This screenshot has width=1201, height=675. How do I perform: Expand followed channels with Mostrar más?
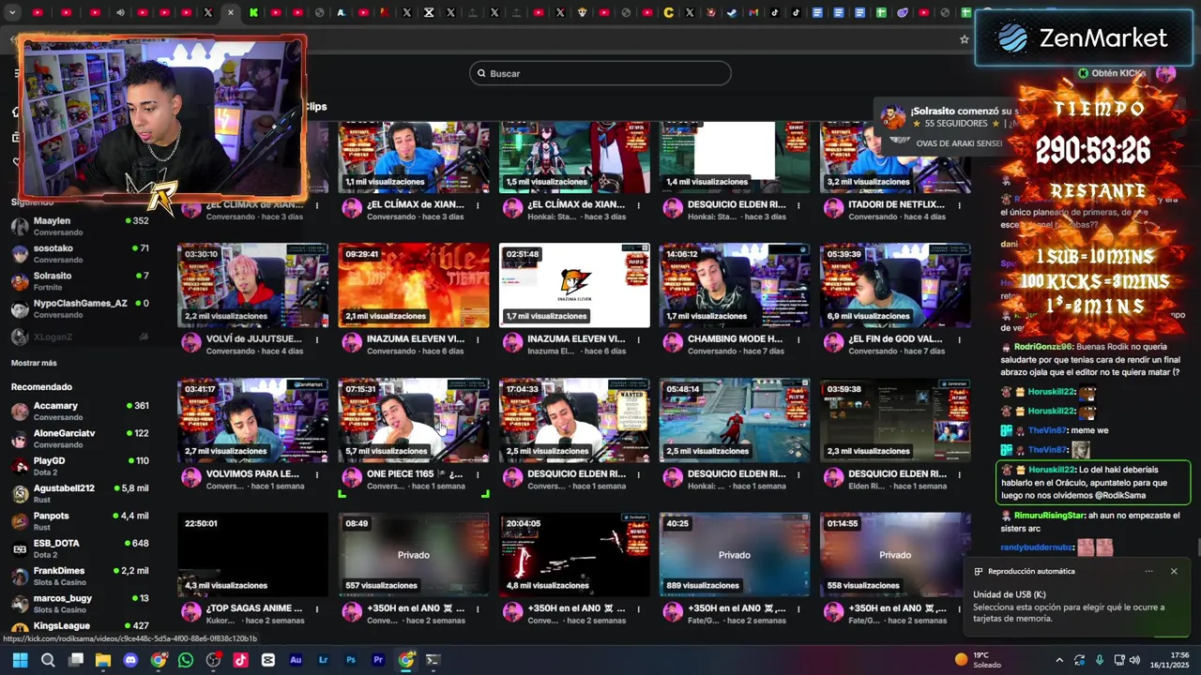coord(34,363)
